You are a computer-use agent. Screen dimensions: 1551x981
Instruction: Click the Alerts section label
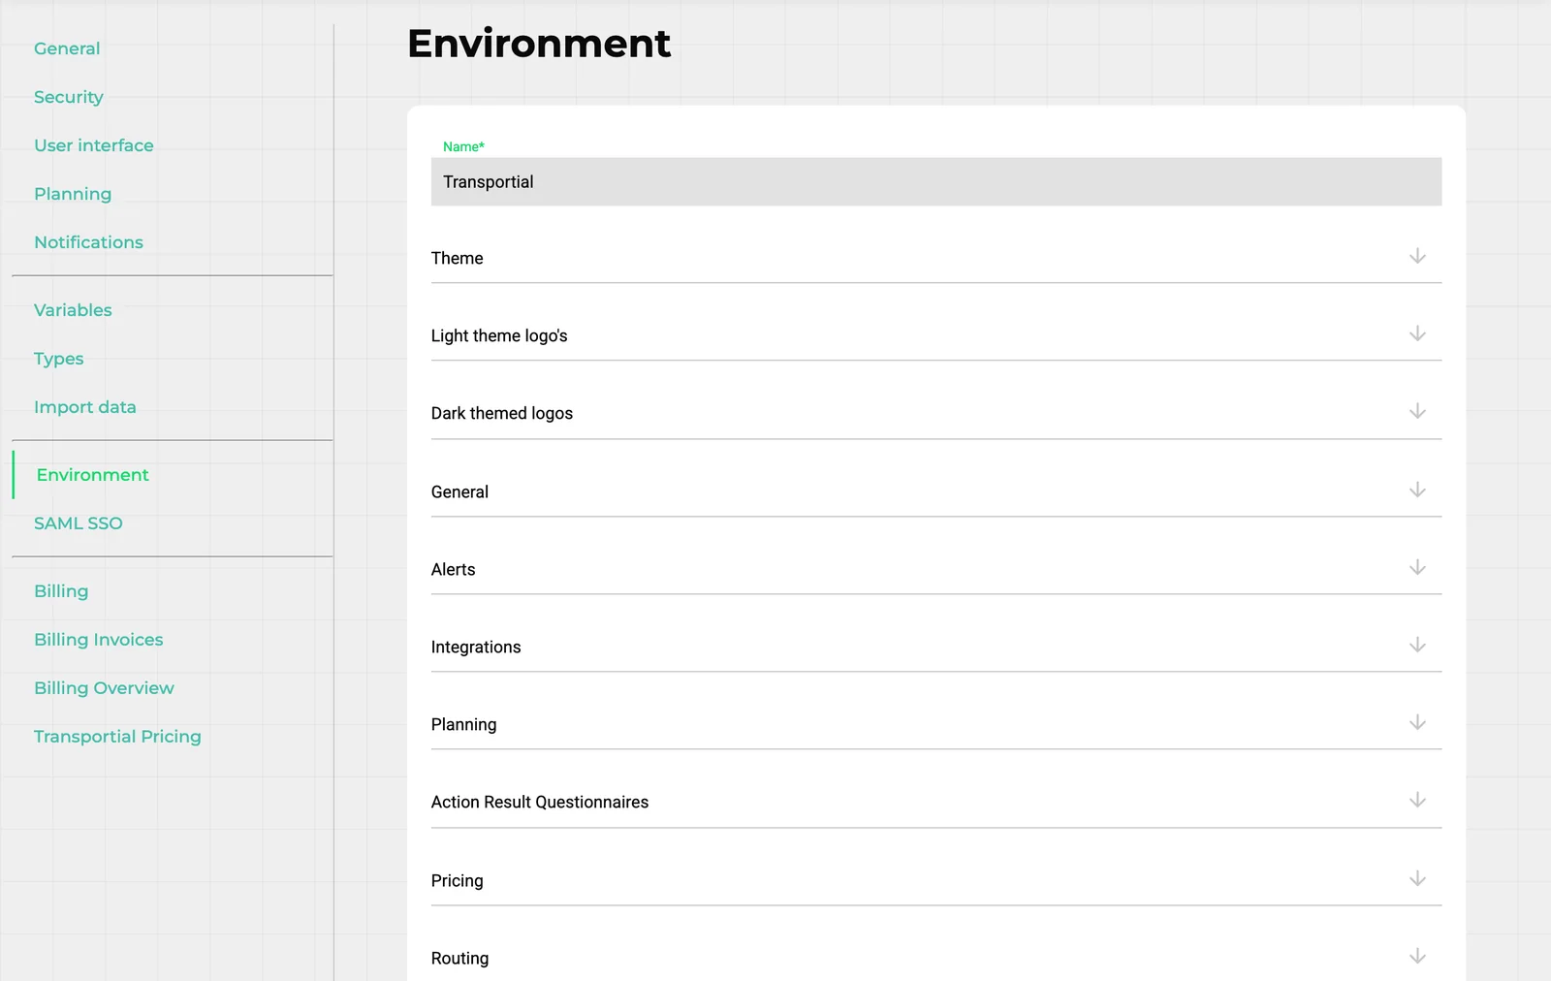click(454, 569)
